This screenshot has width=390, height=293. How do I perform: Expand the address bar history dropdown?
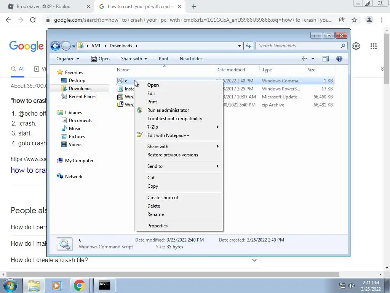click(240, 46)
